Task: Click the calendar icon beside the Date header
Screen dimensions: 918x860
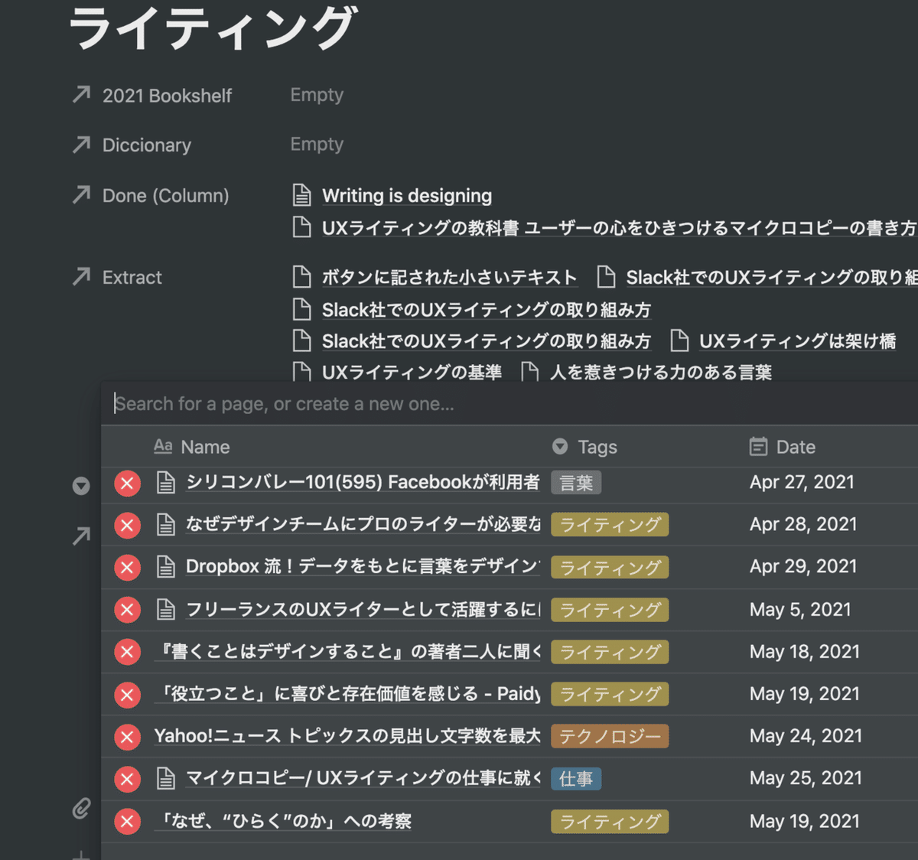Action: pos(757,446)
